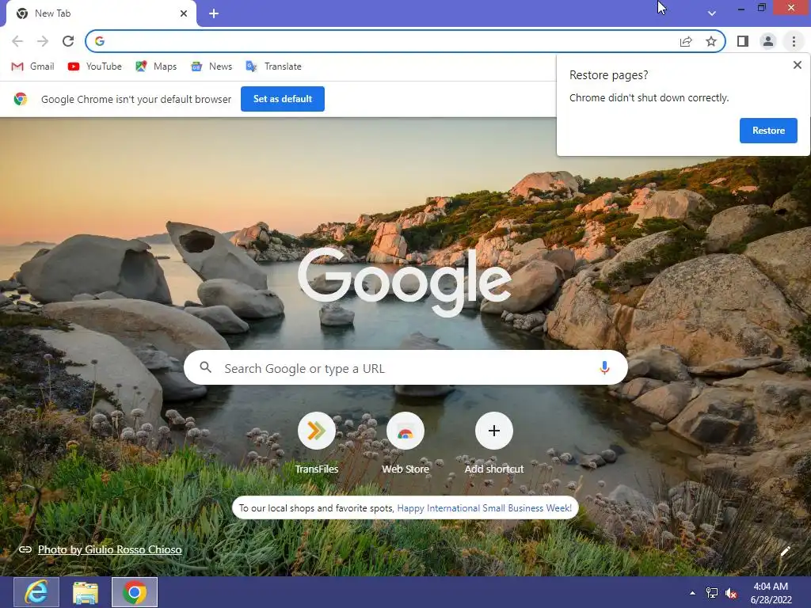Image resolution: width=811 pixels, height=608 pixels.
Task: Start voice search with microphone icon
Action: coord(604,367)
